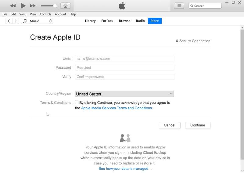Click the Email input field
Image resolution: width=244 pixels, height=173 pixels.
click(124, 58)
